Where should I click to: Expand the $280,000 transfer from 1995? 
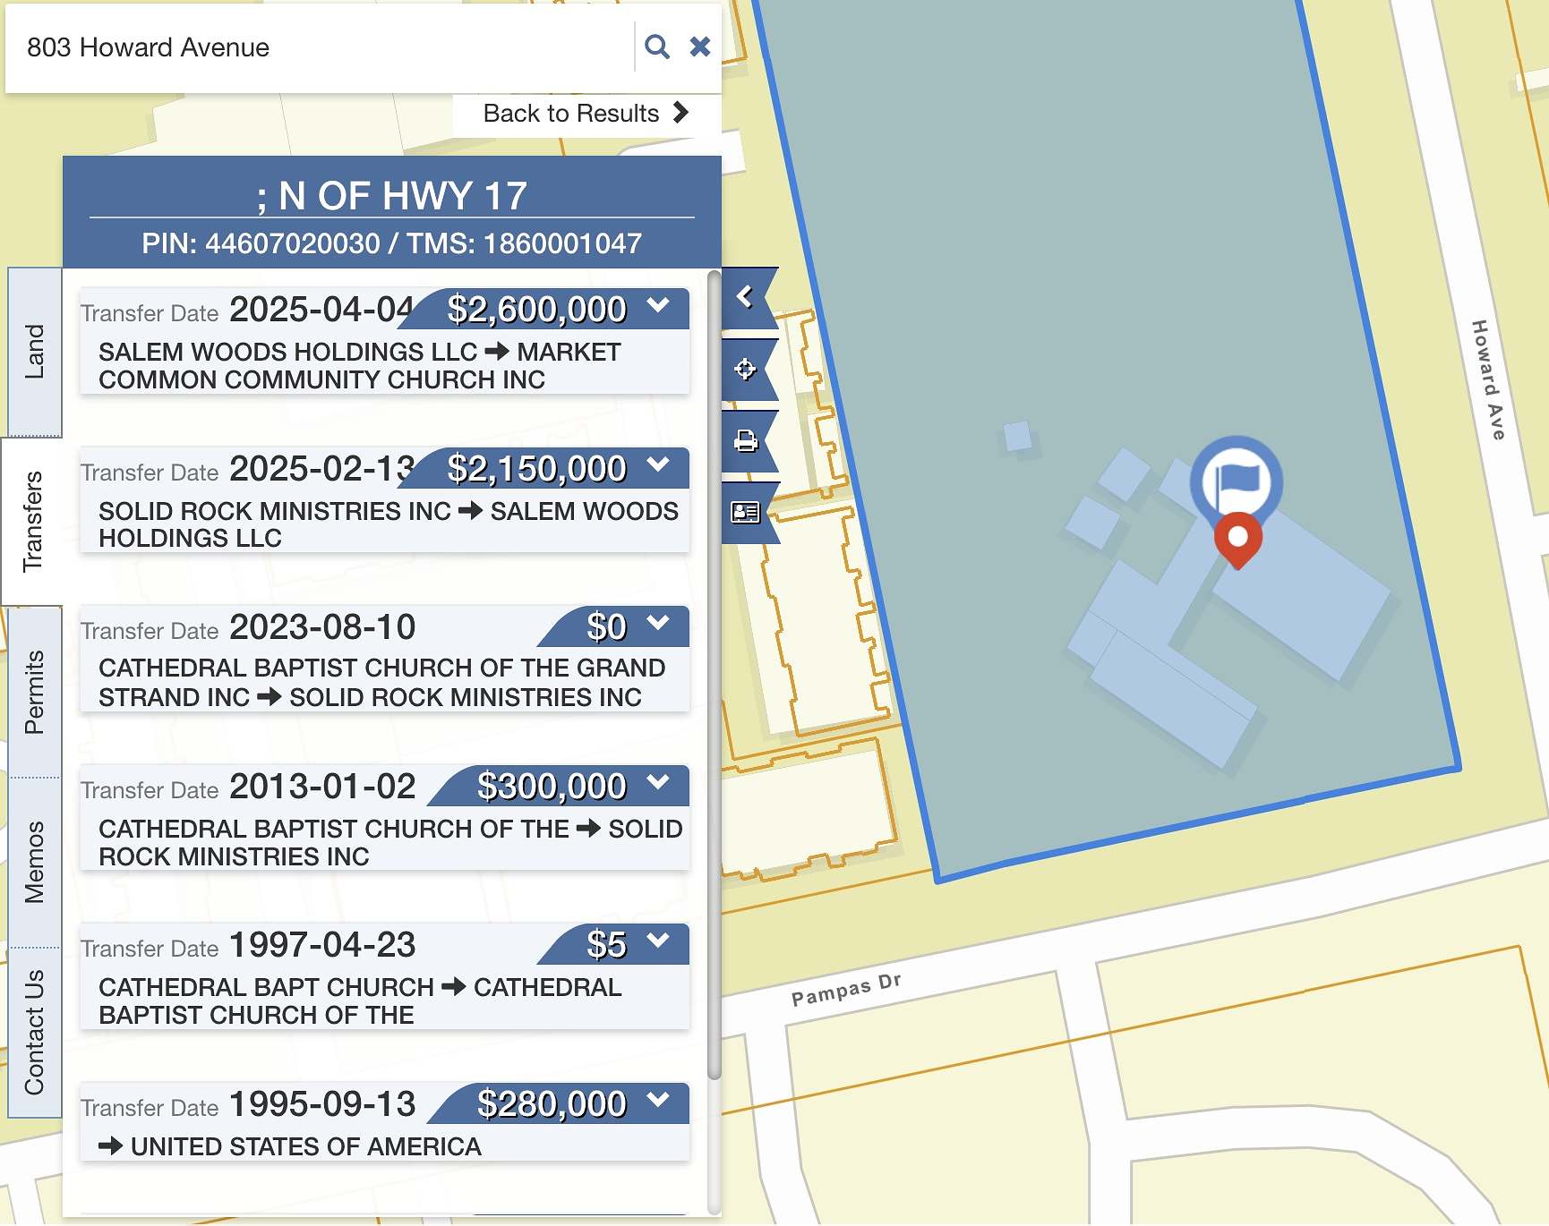click(658, 1101)
